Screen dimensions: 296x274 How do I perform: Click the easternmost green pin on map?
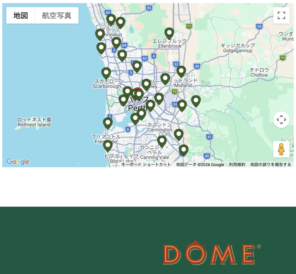(x=196, y=101)
